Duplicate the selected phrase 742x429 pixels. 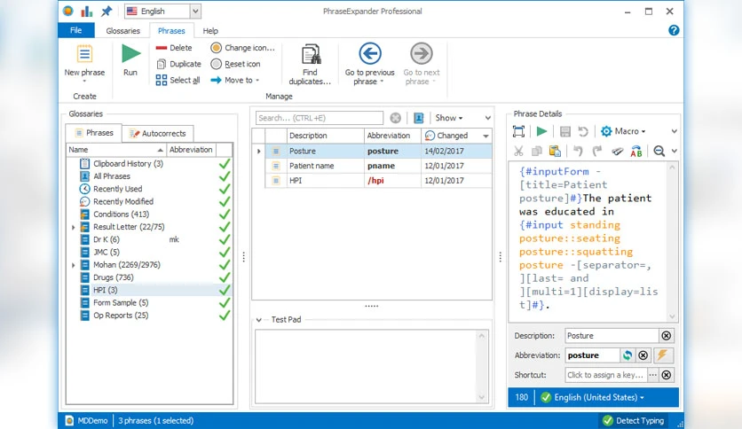178,64
